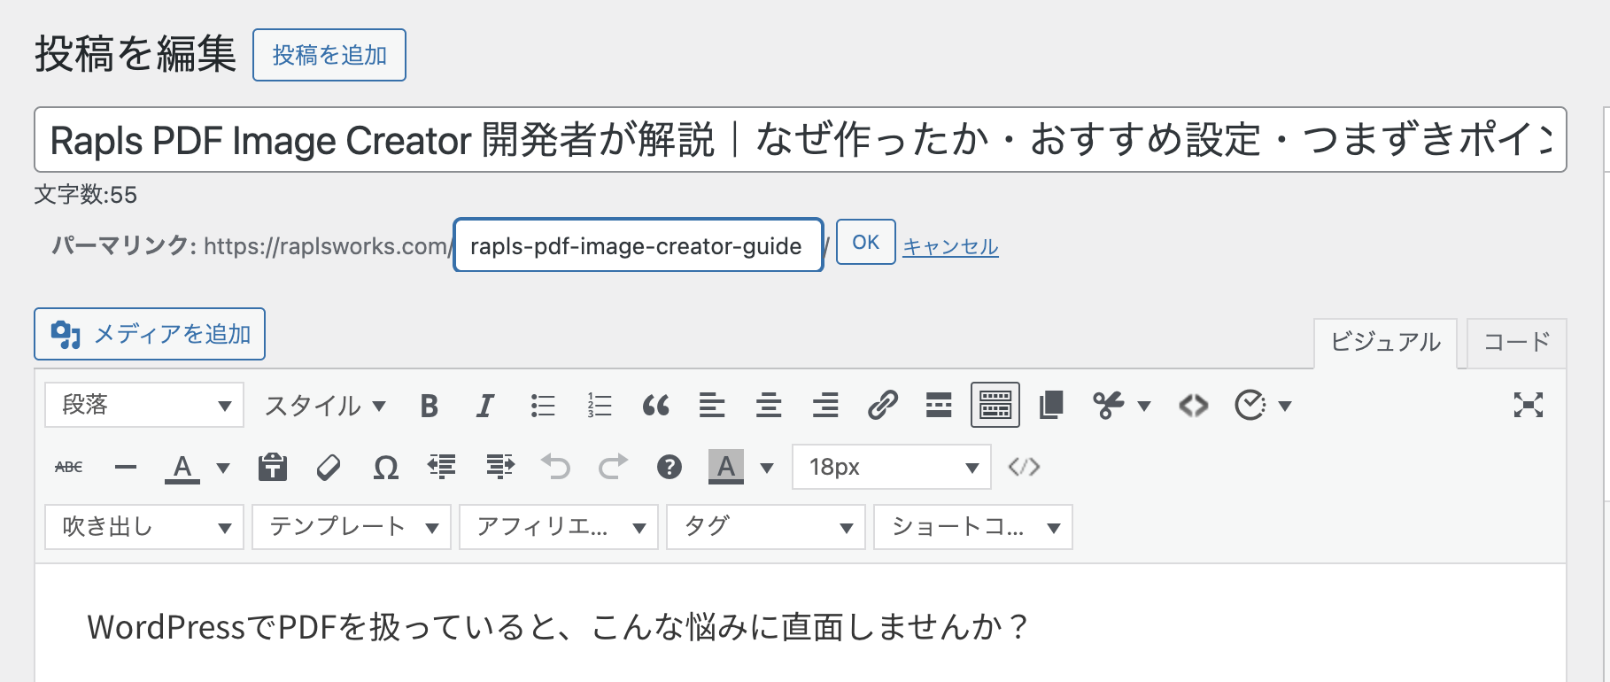This screenshot has width=1610, height=682.
Task: Click the 投稿を編集 heading
Action: point(135,54)
